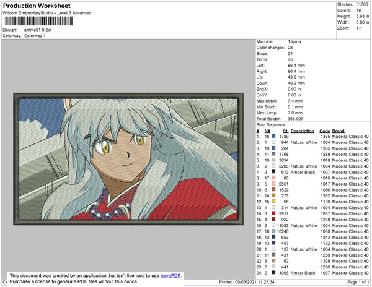Select the Min Stitch value 0.1 mm
This screenshot has height=287, width=372.
point(295,107)
